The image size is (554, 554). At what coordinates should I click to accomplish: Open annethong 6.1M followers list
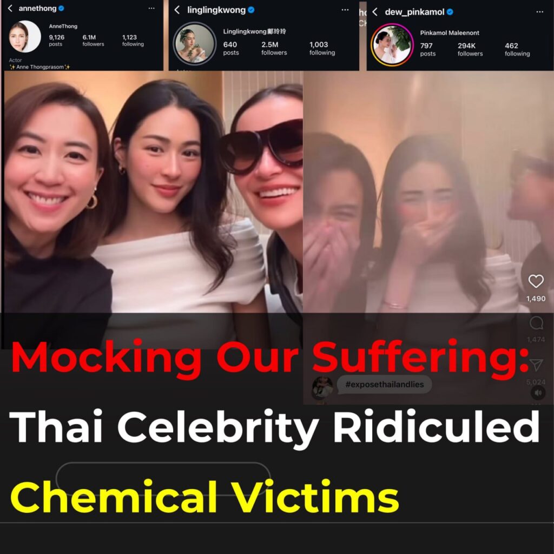93,40
